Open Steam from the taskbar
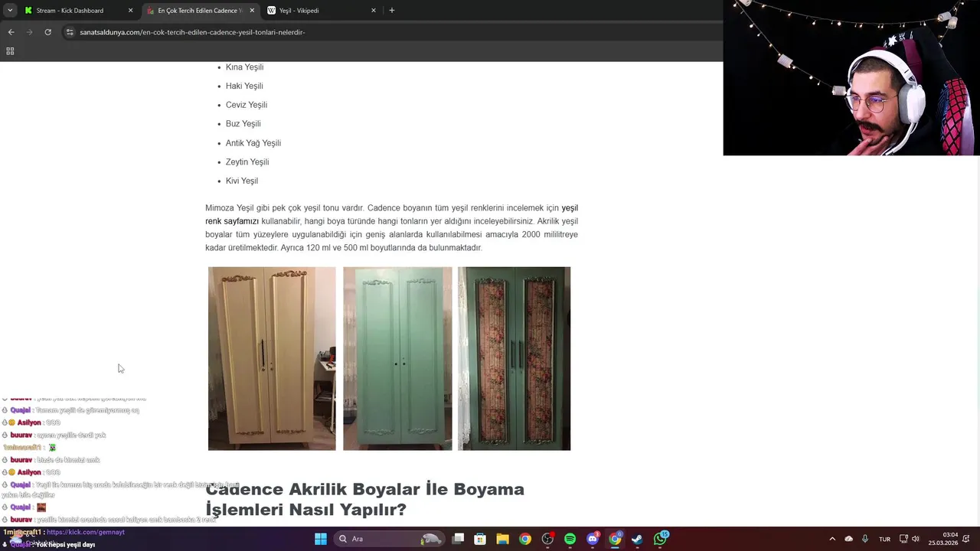The height and width of the screenshot is (551, 980). 637,539
